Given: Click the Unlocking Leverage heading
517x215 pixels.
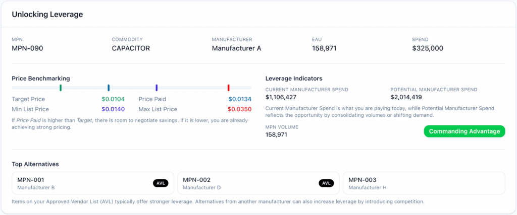Looking at the screenshot, I should point(47,15).
